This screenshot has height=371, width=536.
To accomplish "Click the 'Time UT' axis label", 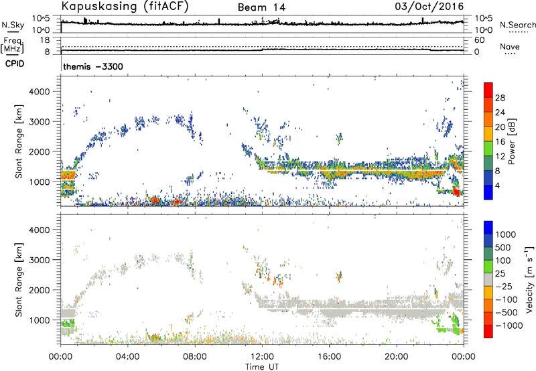I will 262,367.
